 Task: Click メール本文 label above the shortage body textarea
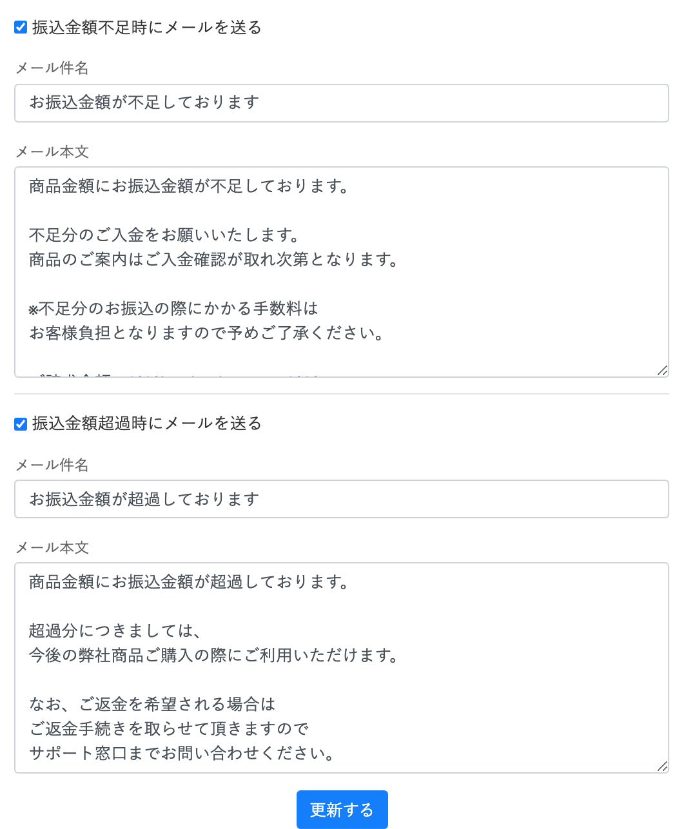click(x=52, y=152)
